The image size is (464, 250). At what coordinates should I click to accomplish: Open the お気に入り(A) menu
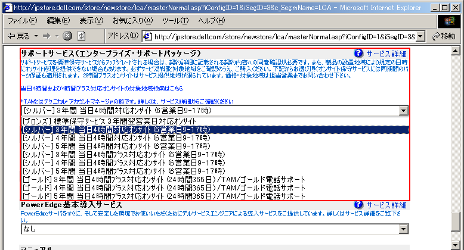(x=132, y=21)
